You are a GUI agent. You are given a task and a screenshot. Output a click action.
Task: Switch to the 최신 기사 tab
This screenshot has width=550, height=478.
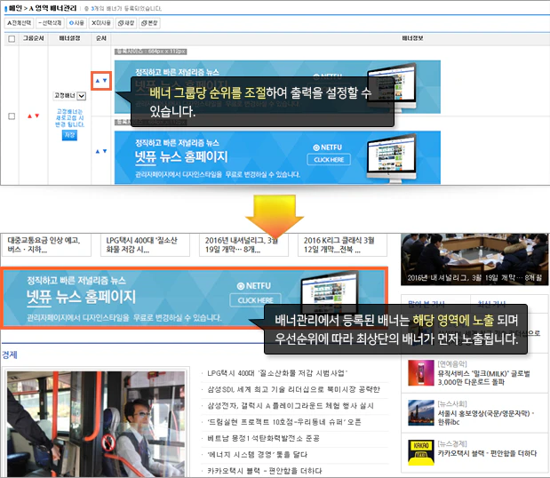point(491,303)
